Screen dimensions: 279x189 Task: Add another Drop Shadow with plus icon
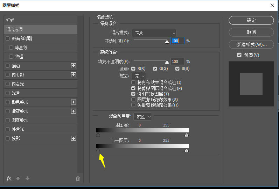click(74, 138)
